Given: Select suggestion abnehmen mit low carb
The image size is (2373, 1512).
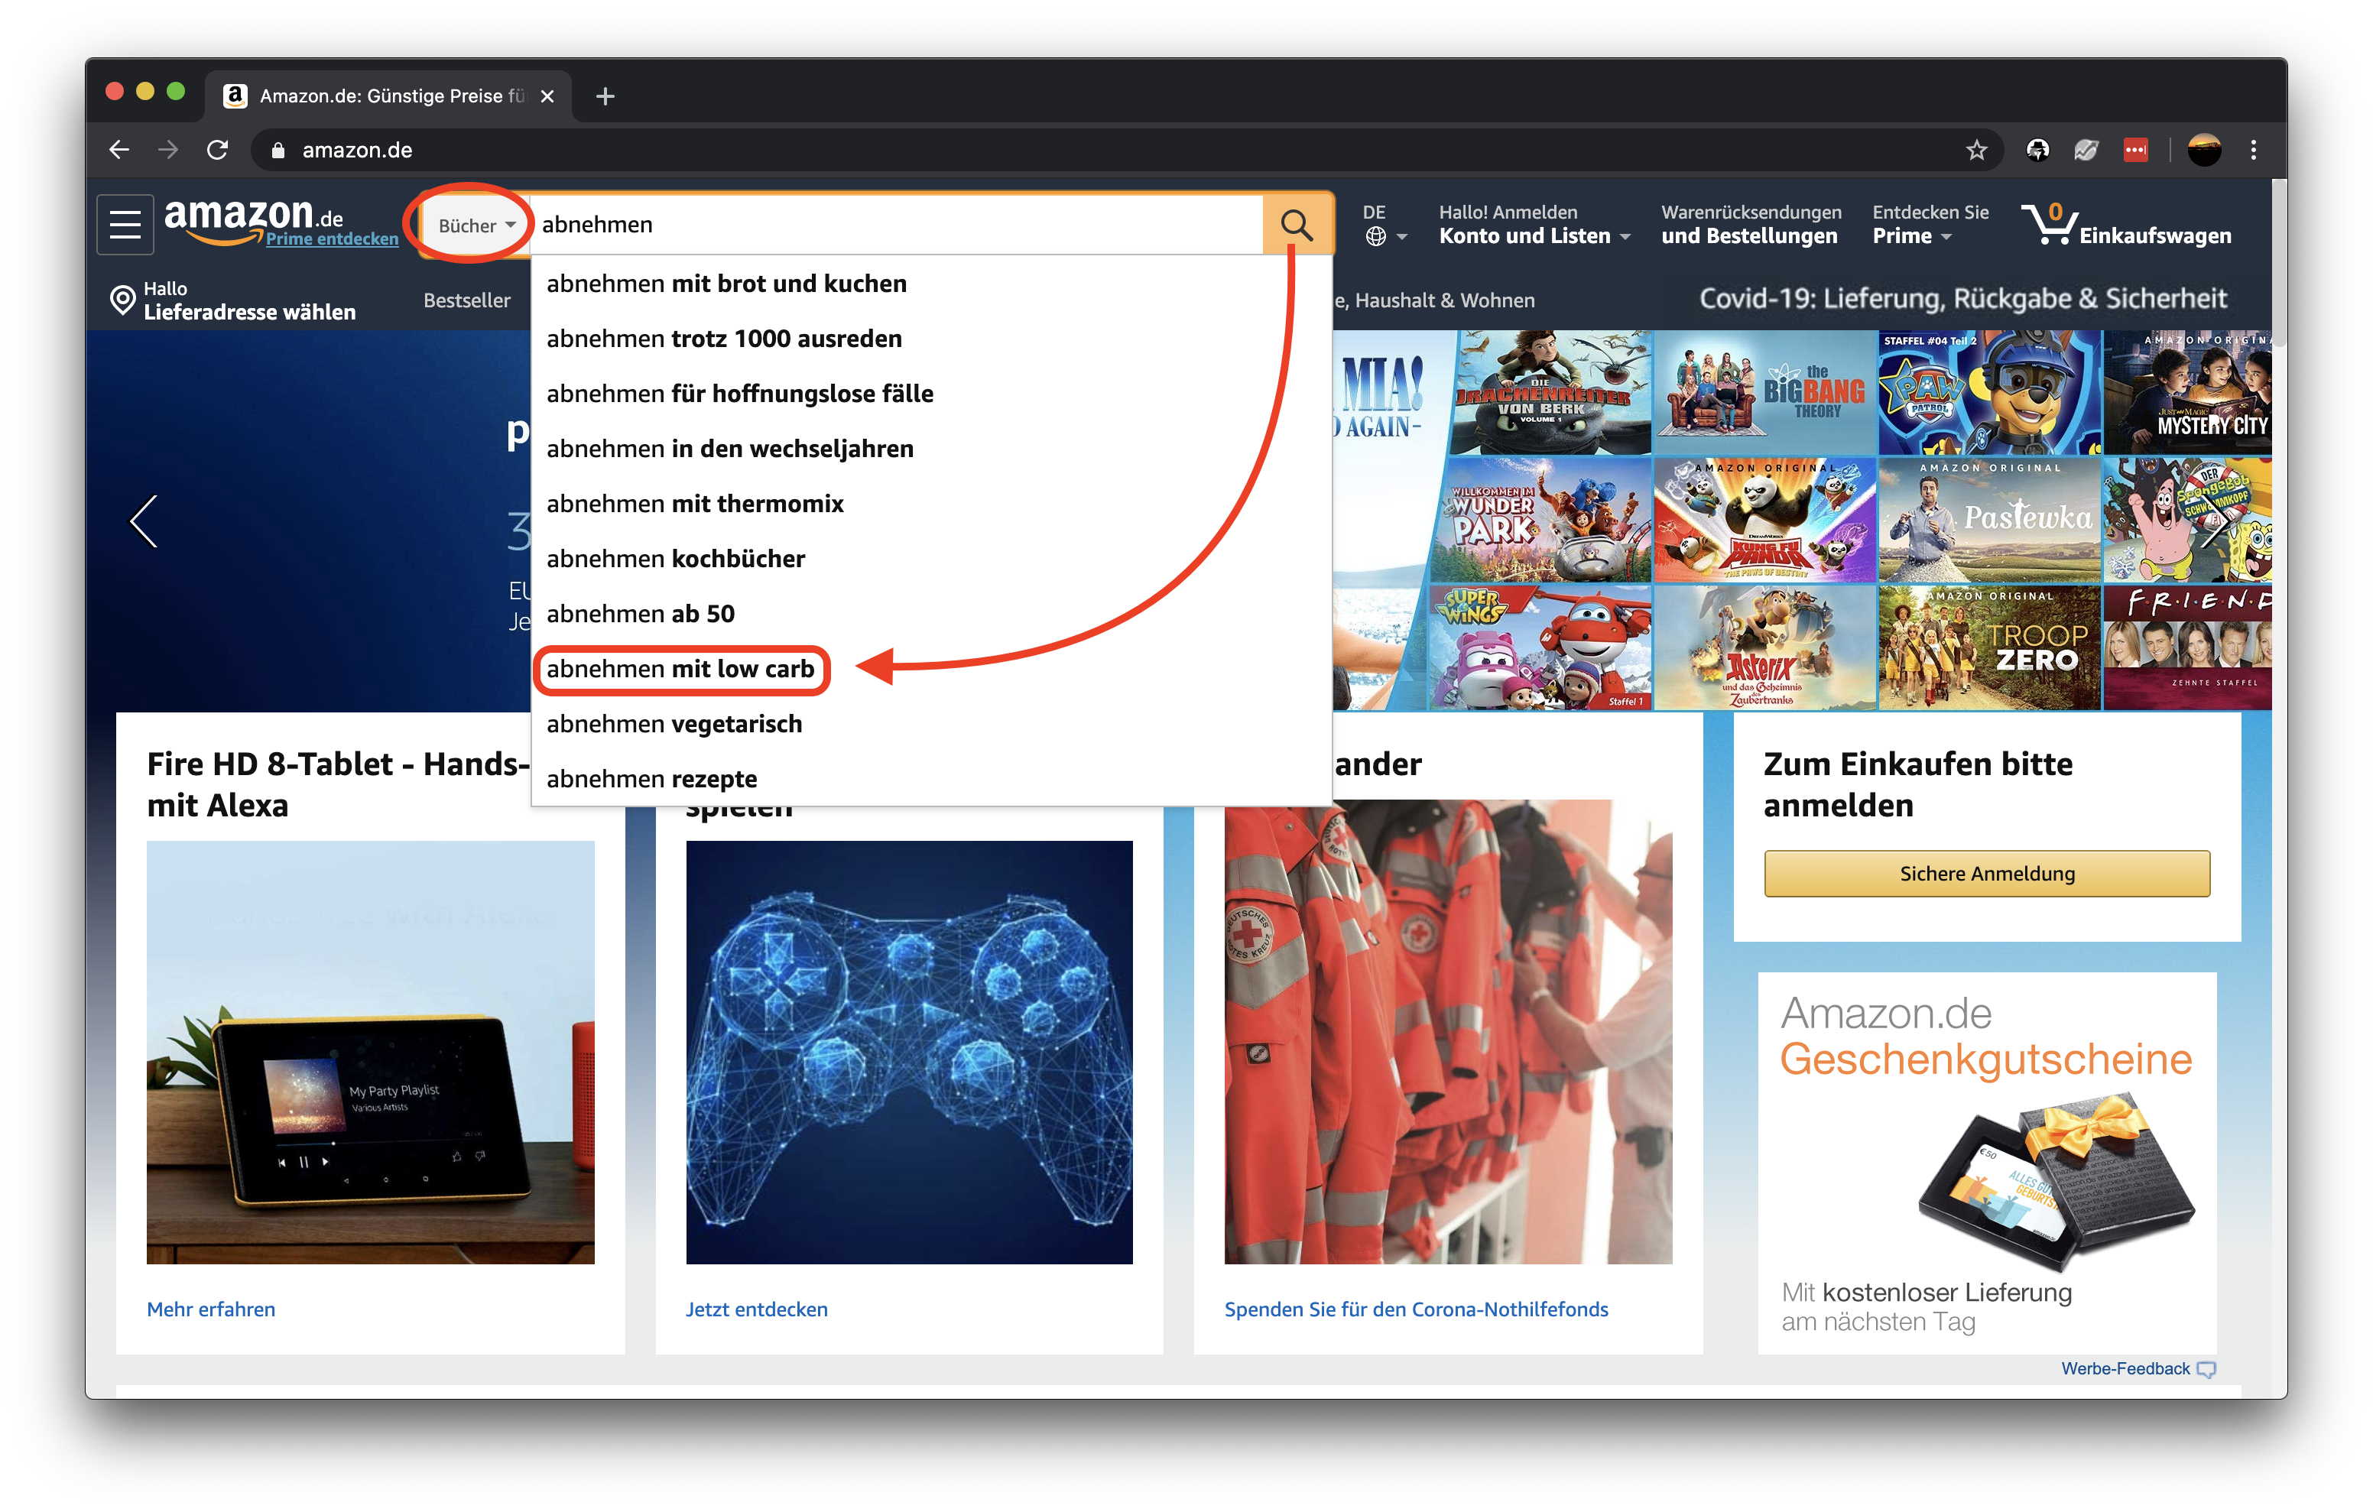Looking at the screenshot, I should (680, 670).
